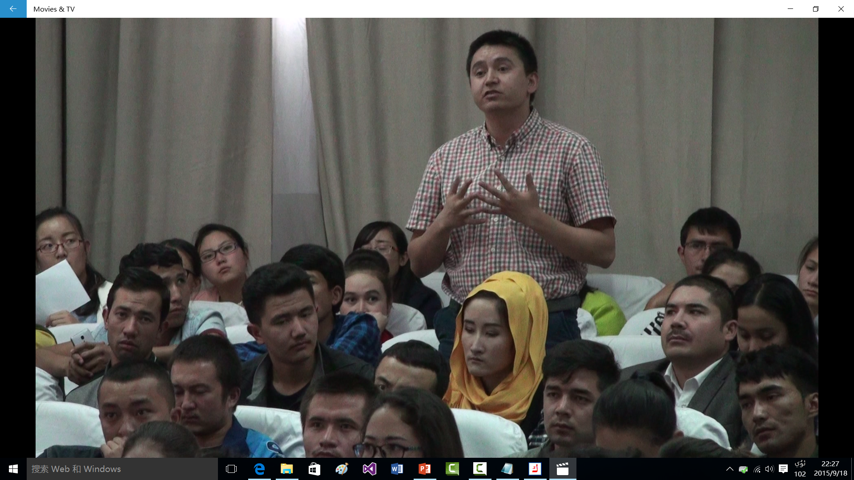Open the Paint palette taskbar app
The height and width of the screenshot is (480, 854).
[342, 469]
